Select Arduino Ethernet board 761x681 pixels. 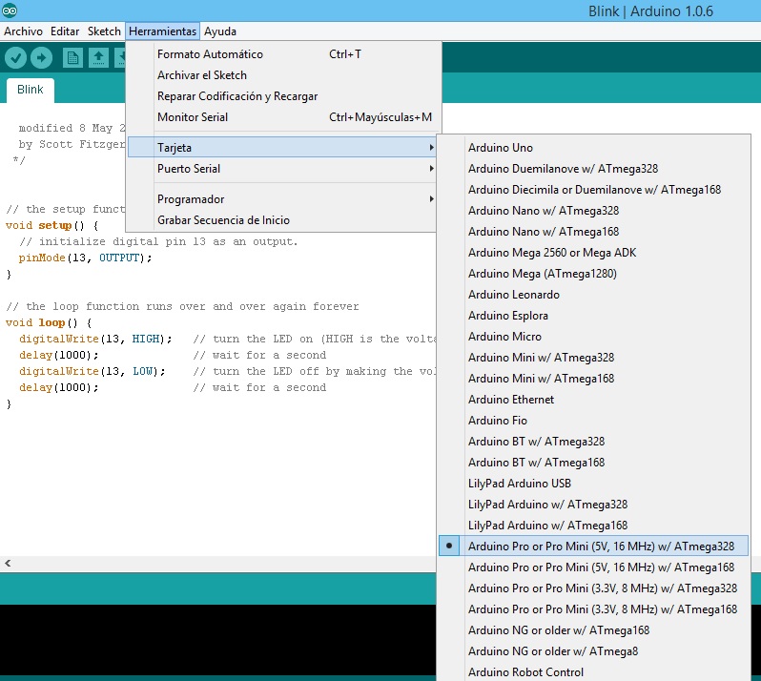click(x=593, y=400)
